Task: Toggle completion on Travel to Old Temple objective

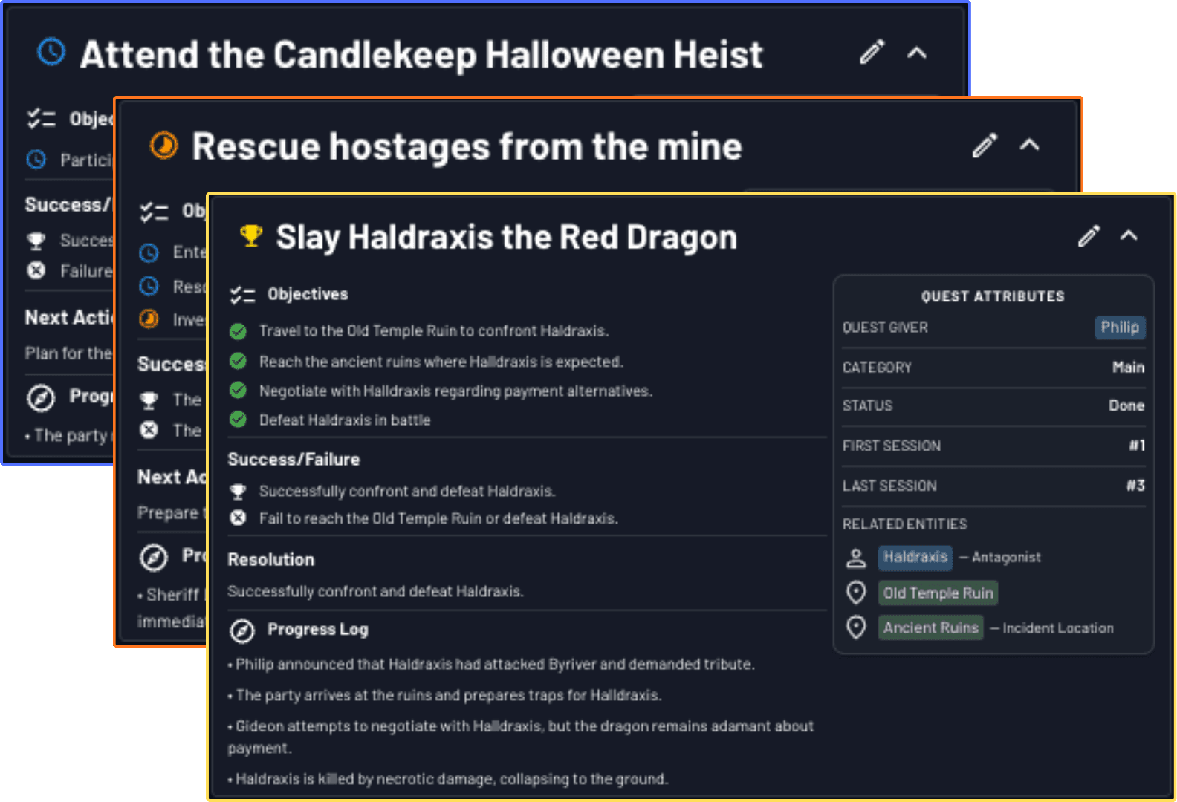Action: 237,331
